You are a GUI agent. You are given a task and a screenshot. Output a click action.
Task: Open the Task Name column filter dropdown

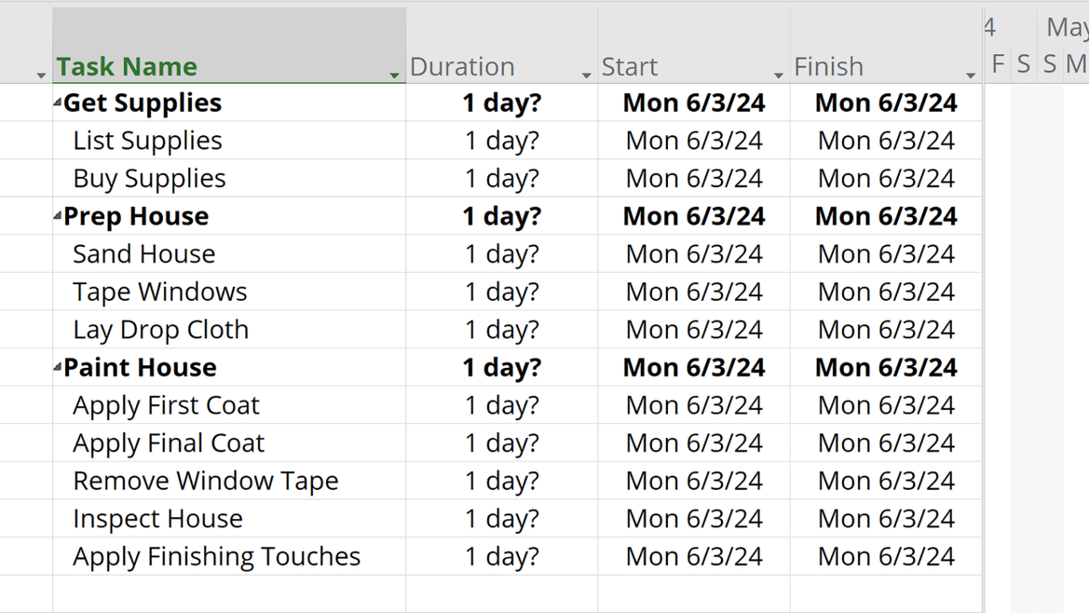(394, 75)
